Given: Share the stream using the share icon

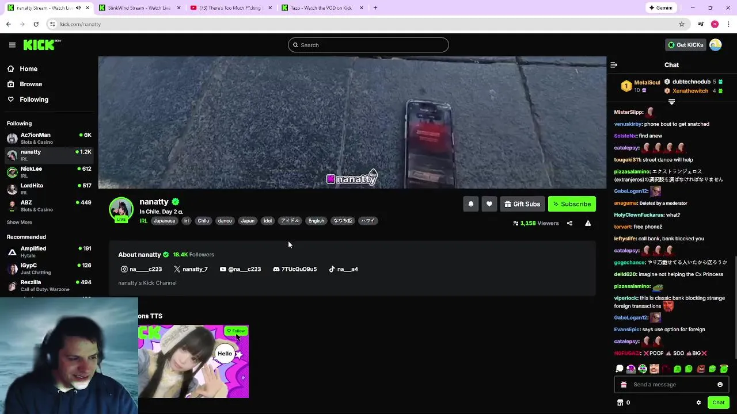Looking at the screenshot, I should tap(569, 223).
